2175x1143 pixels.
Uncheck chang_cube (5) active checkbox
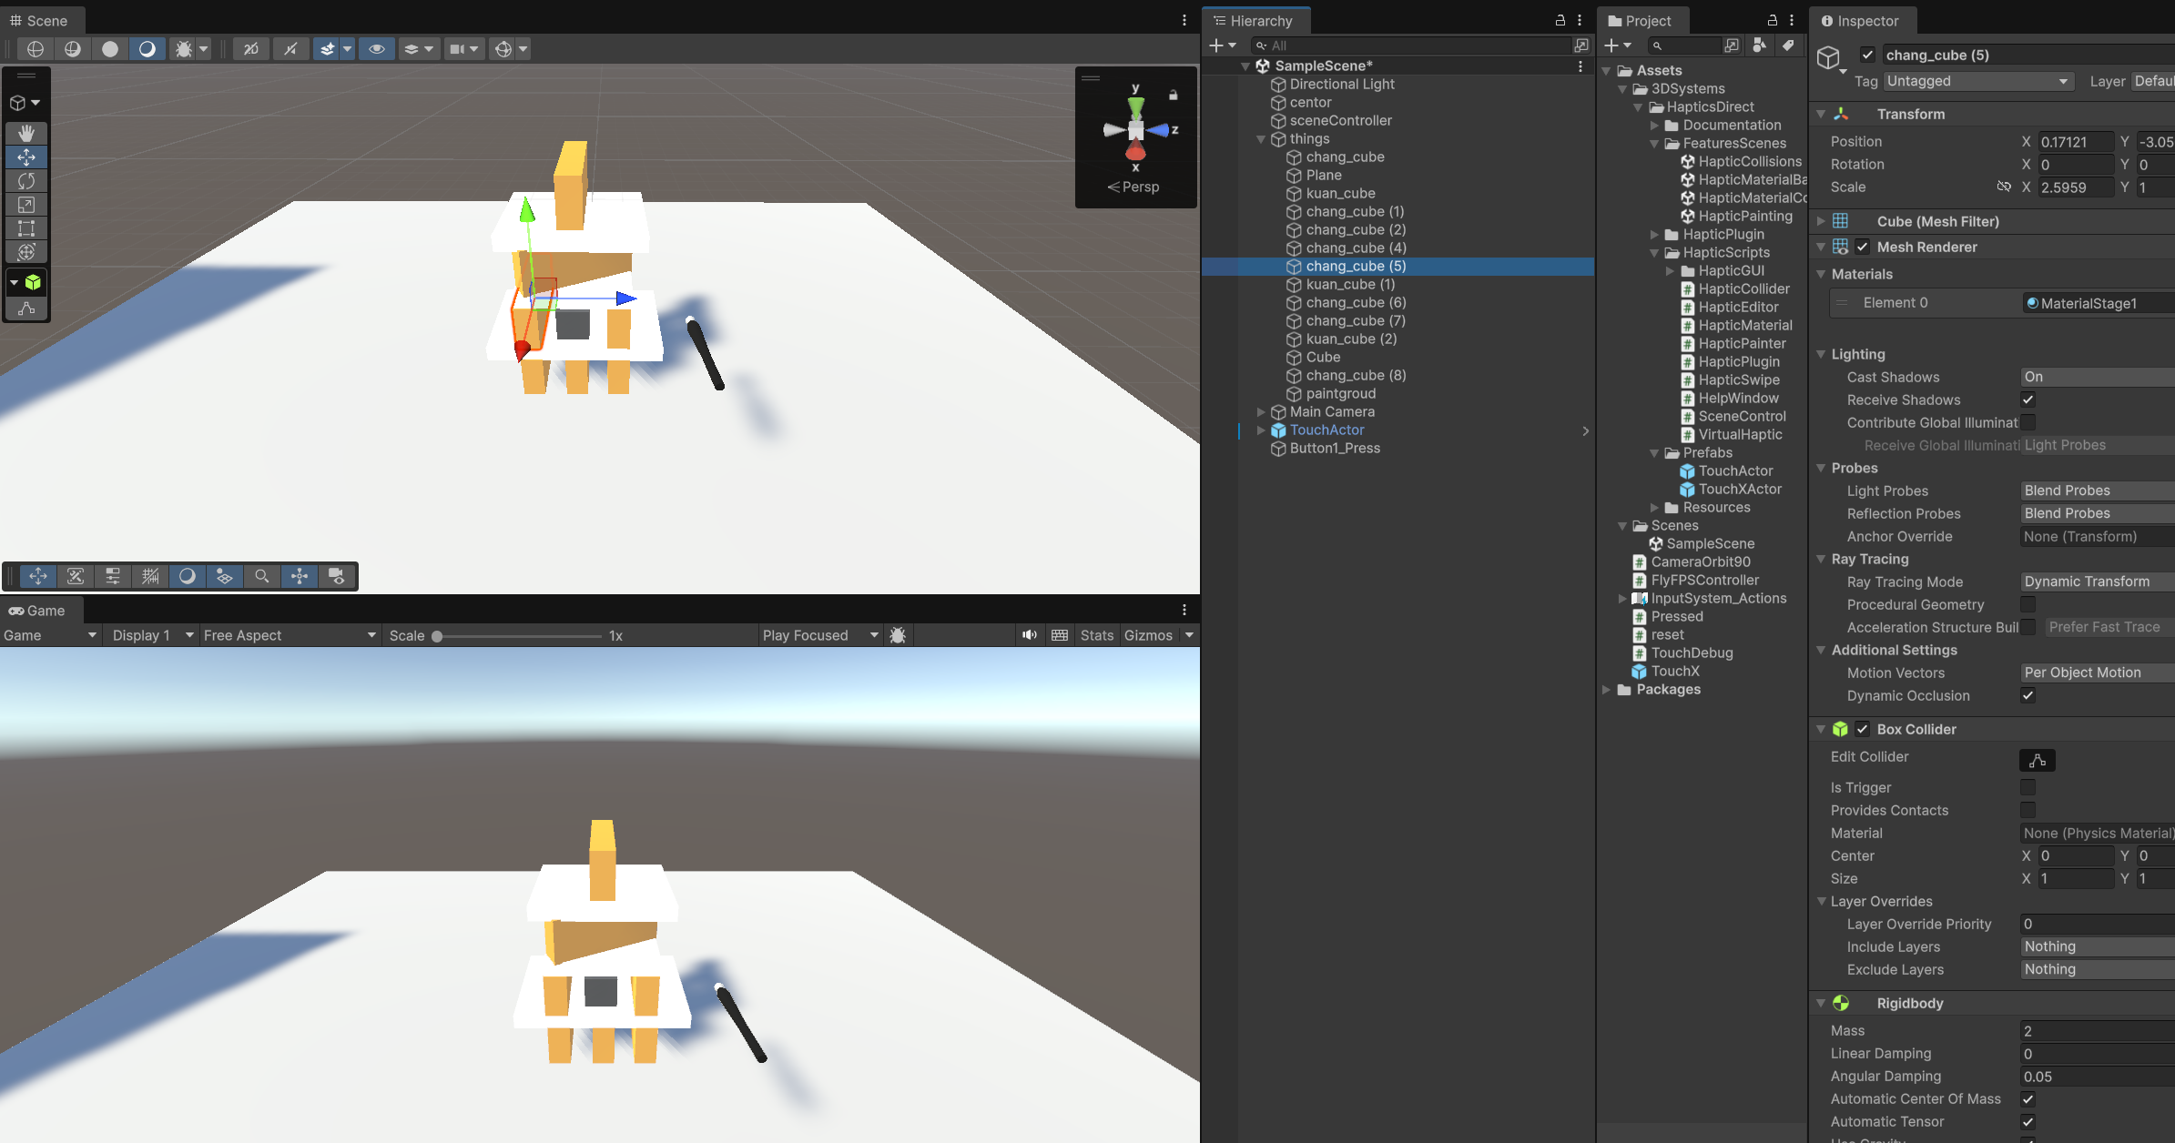1867,55
